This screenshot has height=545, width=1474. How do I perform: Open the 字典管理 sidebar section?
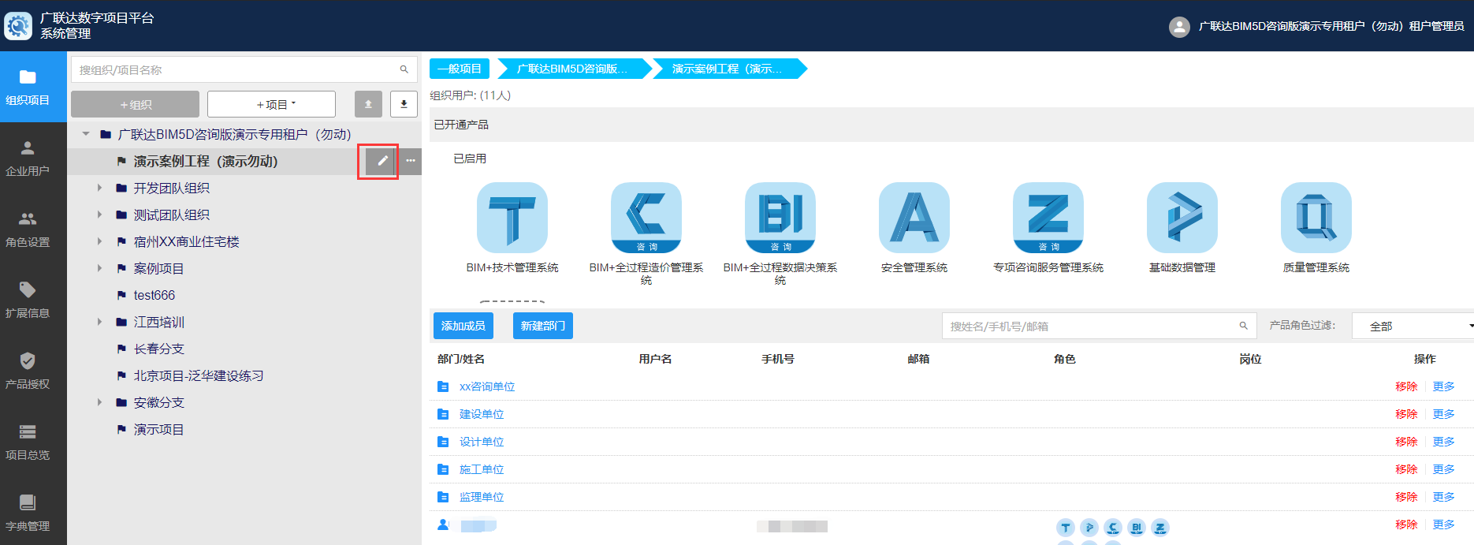click(x=28, y=513)
